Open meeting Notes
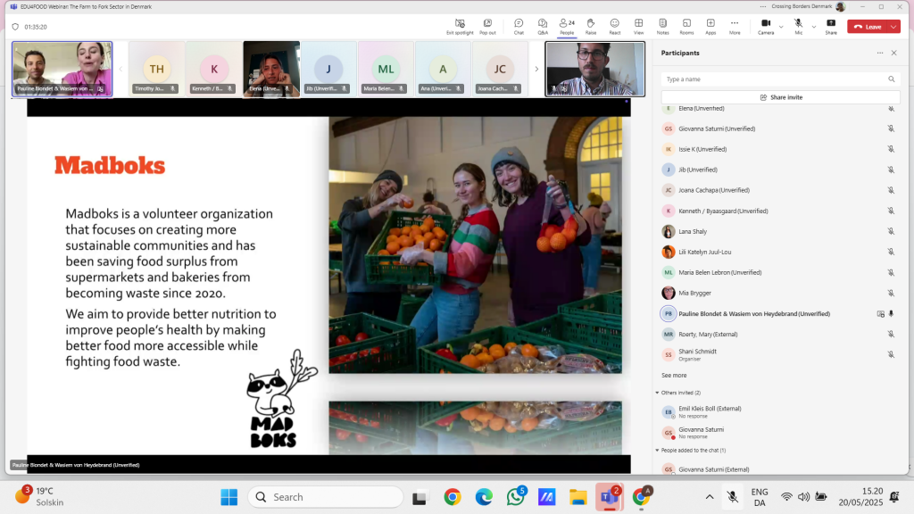 (663, 26)
